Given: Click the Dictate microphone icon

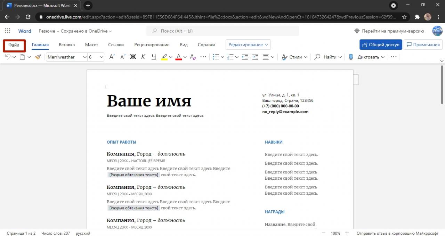Looking at the screenshot, I should tap(351, 57).
